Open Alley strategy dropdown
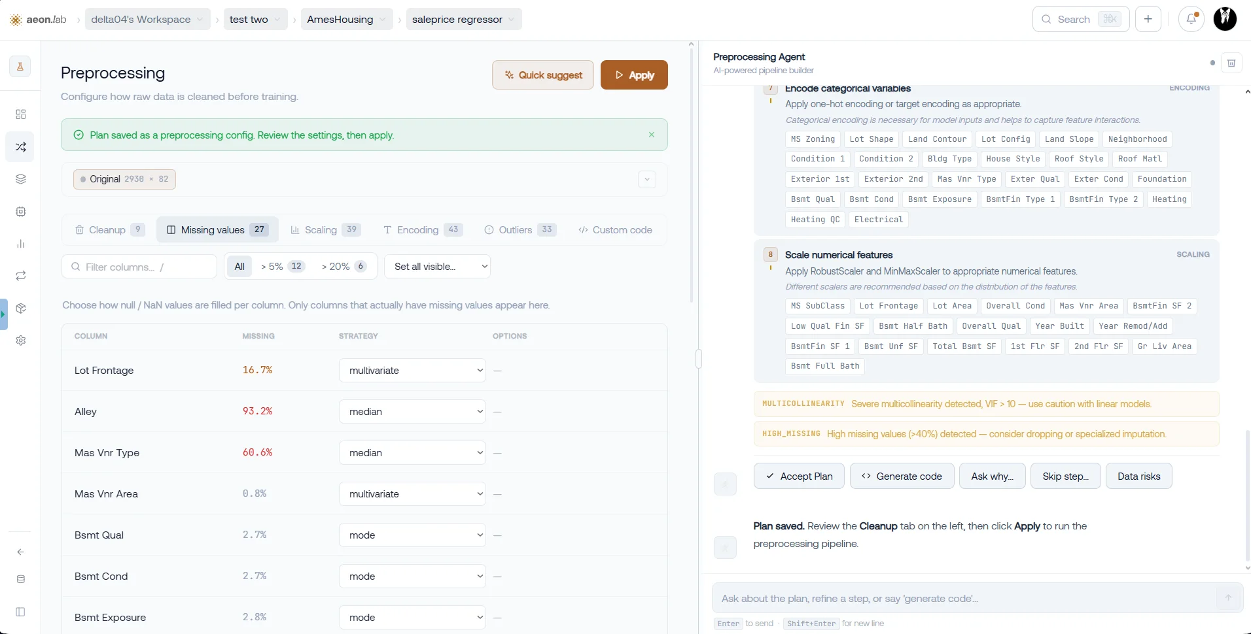This screenshot has height=634, width=1251. click(412, 412)
